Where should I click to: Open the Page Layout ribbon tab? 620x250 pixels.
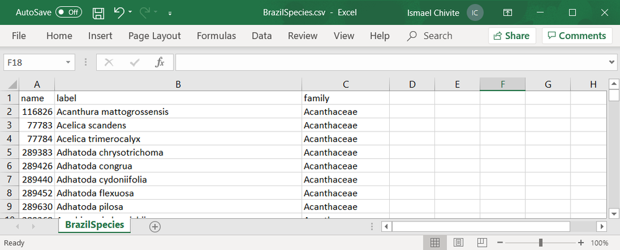pyautogui.click(x=155, y=36)
